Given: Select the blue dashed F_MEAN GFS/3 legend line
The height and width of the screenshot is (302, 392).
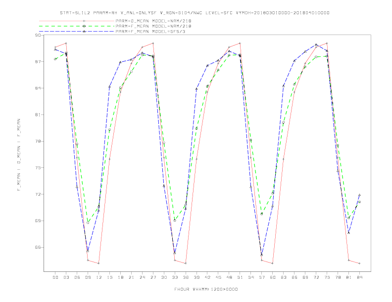Looking at the screenshot, I should click(77, 32).
